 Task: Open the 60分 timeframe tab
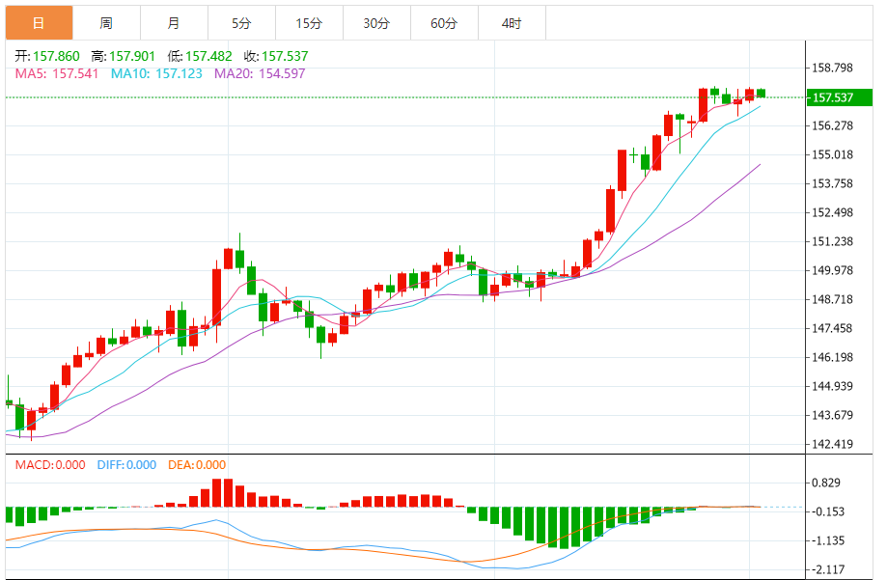(x=444, y=23)
